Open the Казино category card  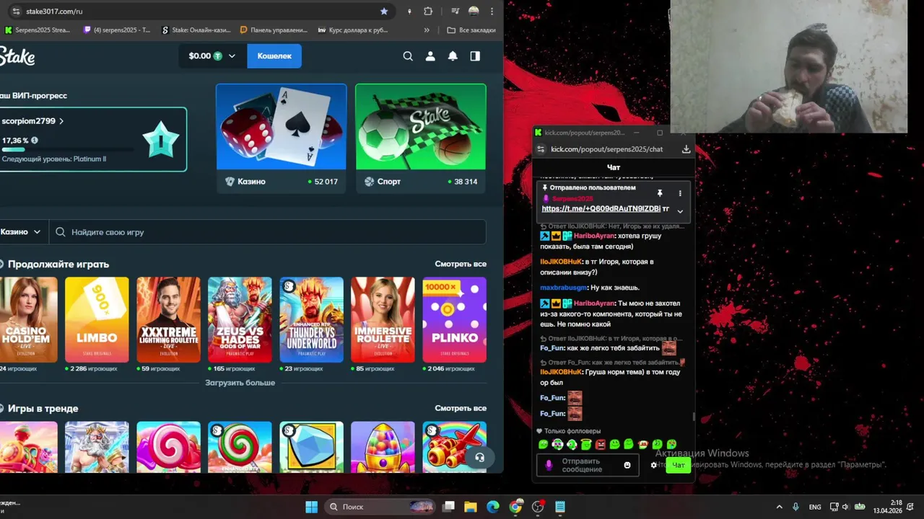tap(281, 138)
